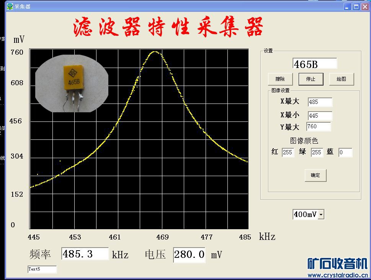Screen dimensions: 371x280
Task: Minimize the 采集器 window
Action: tap(347, 6)
